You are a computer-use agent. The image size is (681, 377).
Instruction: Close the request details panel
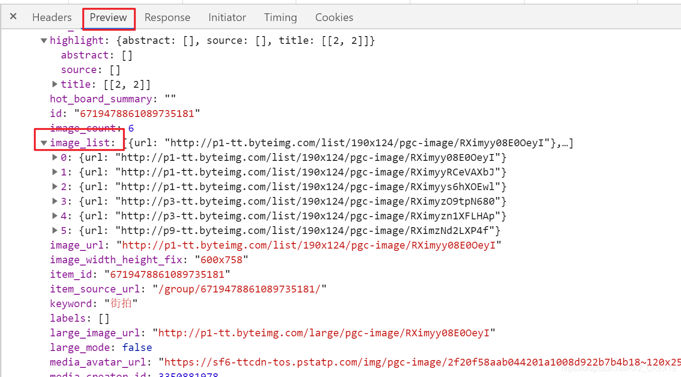(13, 16)
